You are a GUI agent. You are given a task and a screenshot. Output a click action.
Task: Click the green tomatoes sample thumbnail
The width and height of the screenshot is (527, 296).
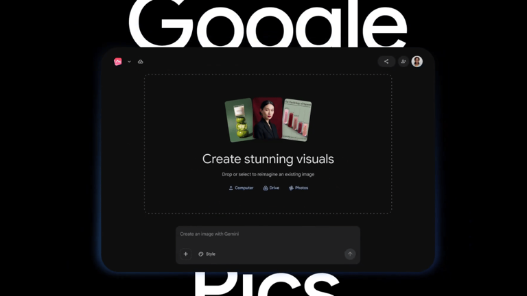(239, 120)
